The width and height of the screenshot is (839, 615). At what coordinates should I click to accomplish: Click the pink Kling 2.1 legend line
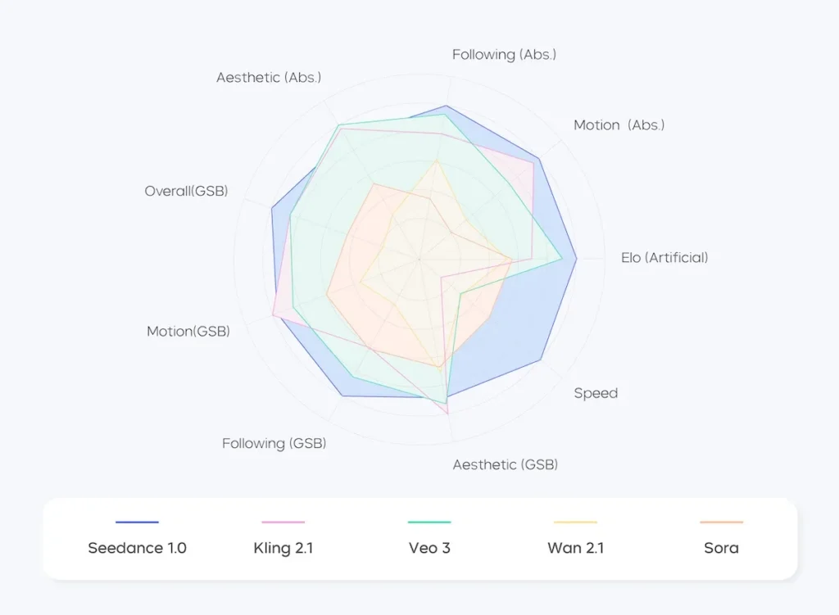[283, 522]
